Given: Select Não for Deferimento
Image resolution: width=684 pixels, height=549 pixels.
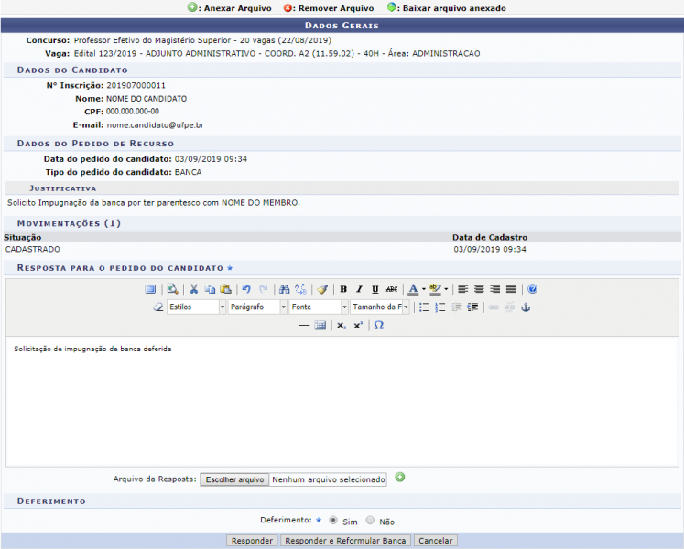Looking at the screenshot, I should click(x=370, y=520).
